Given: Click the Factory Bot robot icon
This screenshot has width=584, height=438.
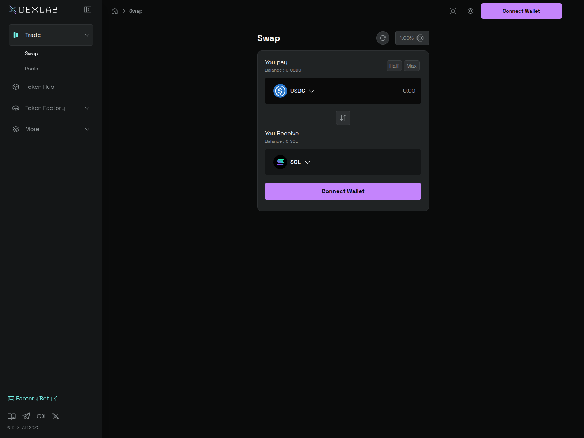Looking at the screenshot, I should point(11,399).
